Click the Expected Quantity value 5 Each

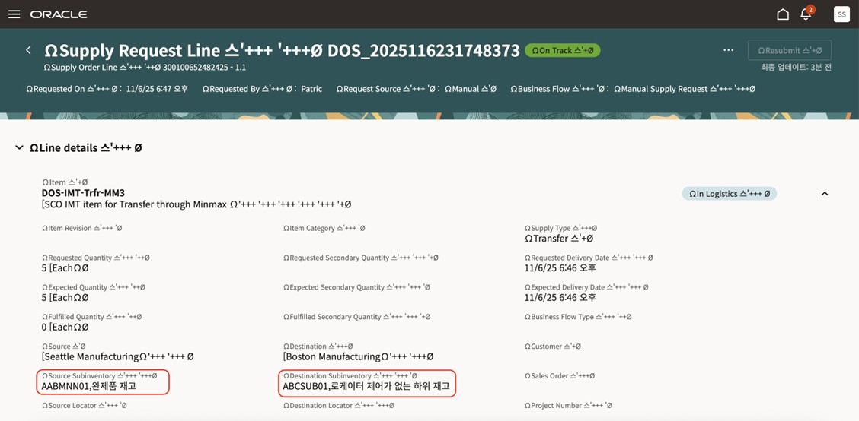pyautogui.click(x=65, y=297)
